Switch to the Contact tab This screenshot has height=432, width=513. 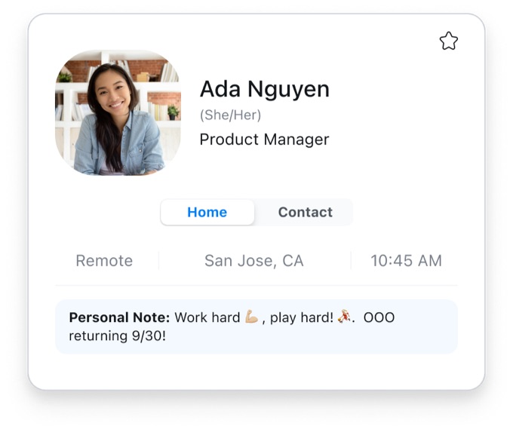[305, 213]
